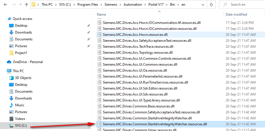Open Program Files breadcrumb segment
This screenshot has width=265, height=131.
[88, 5]
